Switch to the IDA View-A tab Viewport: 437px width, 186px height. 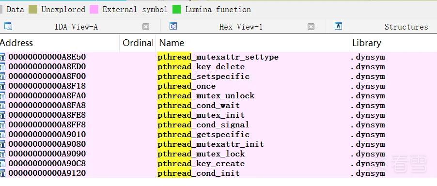76,27
